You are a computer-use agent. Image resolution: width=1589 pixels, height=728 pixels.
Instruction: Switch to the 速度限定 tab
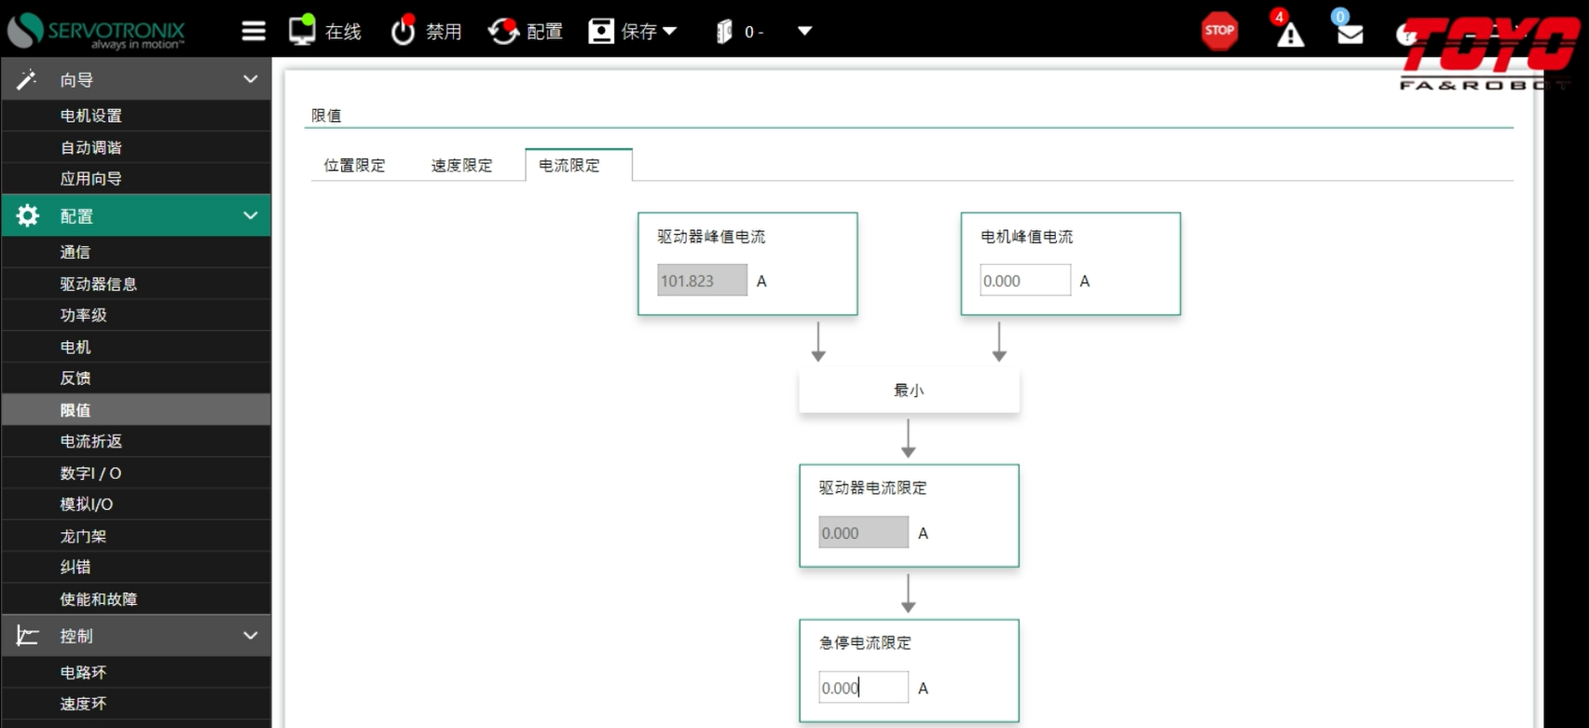(x=461, y=165)
